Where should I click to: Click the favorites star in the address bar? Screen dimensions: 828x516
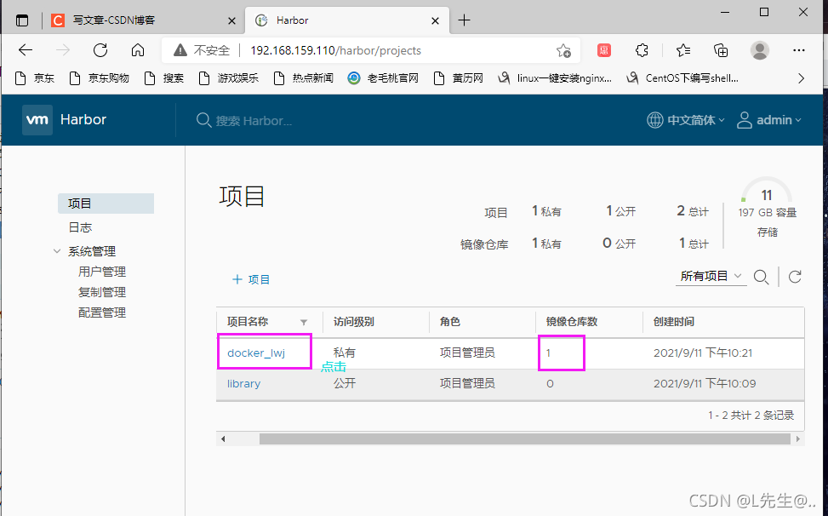[563, 50]
